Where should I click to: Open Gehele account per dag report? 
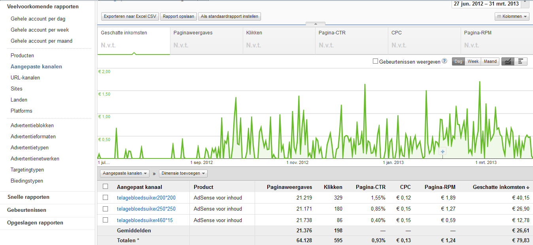[38, 19]
